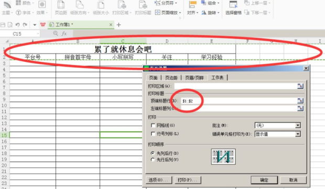Click the redo arrow icon

[25, 25]
